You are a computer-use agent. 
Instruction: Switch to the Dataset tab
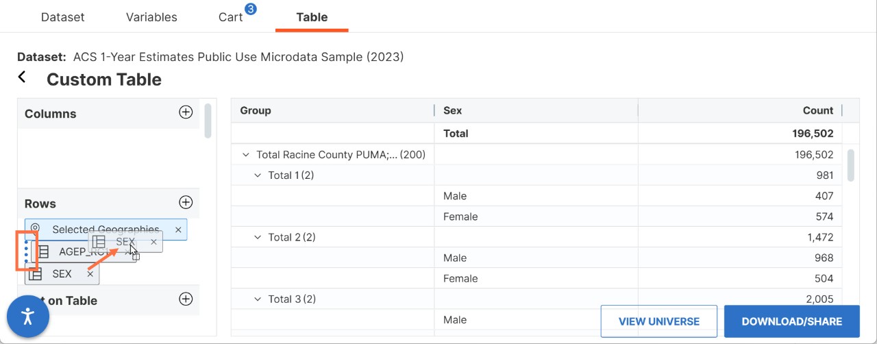coord(62,17)
